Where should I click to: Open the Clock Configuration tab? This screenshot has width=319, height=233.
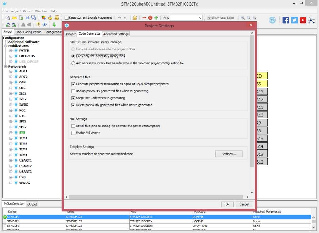tap(28, 32)
